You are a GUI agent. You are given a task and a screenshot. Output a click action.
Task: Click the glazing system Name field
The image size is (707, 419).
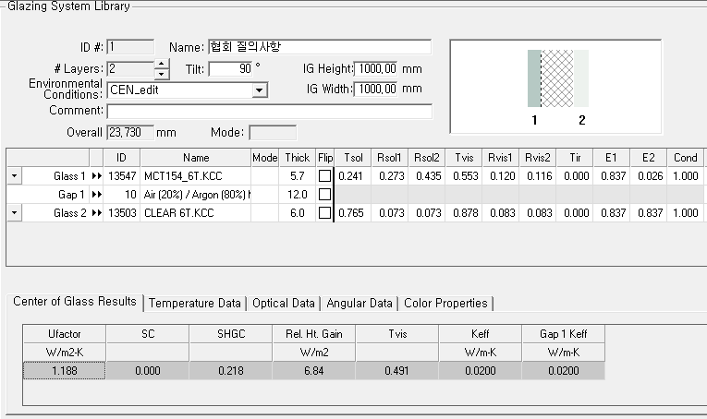coord(319,47)
